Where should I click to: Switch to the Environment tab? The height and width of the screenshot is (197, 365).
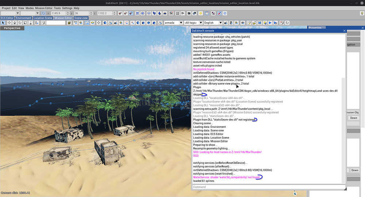(23, 18)
